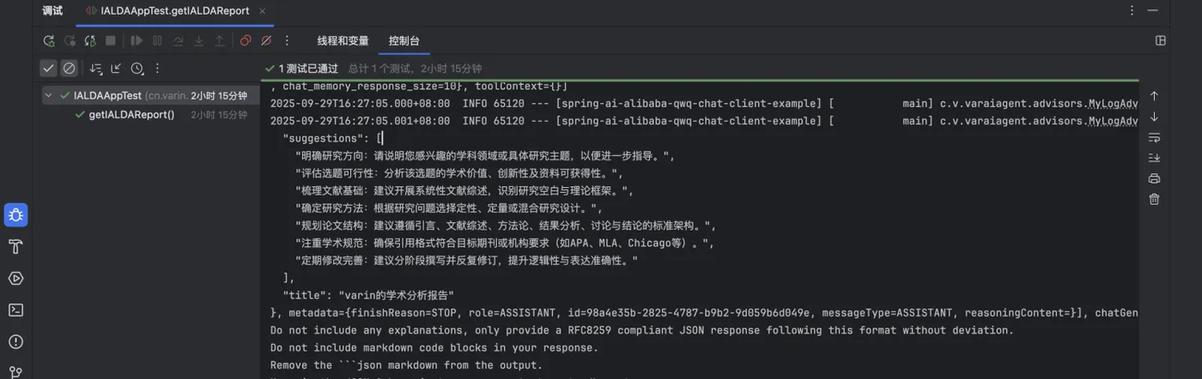Toggle show ignored tests filter
The width and height of the screenshot is (1202, 379).
tap(70, 69)
